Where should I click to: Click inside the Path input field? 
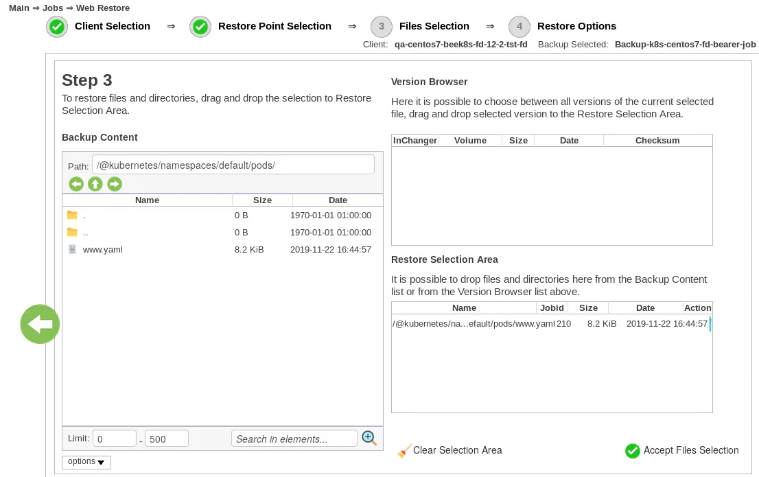tap(233, 164)
